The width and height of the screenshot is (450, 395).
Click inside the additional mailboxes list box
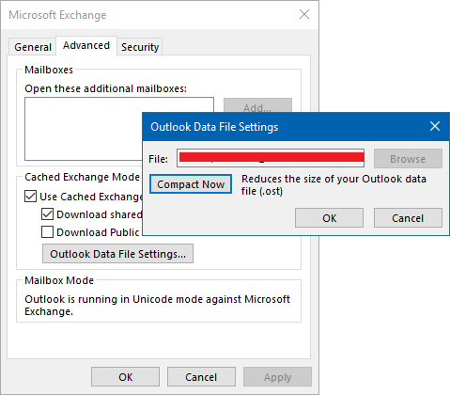(x=84, y=129)
